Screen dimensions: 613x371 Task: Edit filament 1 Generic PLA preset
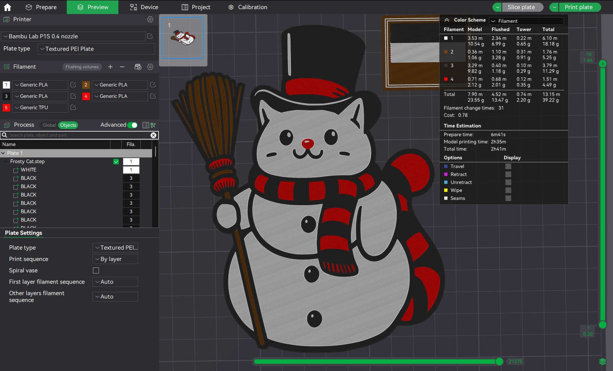pyautogui.click(x=73, y=85)
